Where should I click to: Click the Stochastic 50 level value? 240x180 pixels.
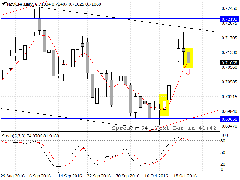[x=223, y=152]
